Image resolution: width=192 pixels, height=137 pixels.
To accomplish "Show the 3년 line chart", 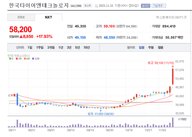I will tap(69, 47).
